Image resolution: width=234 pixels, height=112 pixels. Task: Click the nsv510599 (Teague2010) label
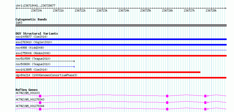point(33,59)
